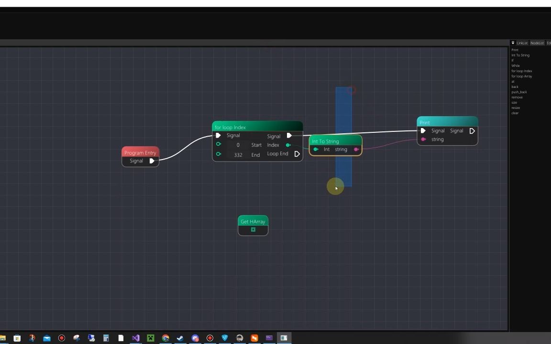Image resolution: width=551 pixels, height=344 pixels.
Task: Select 'for loop Array' in the node list
Action: pos(521,76)
